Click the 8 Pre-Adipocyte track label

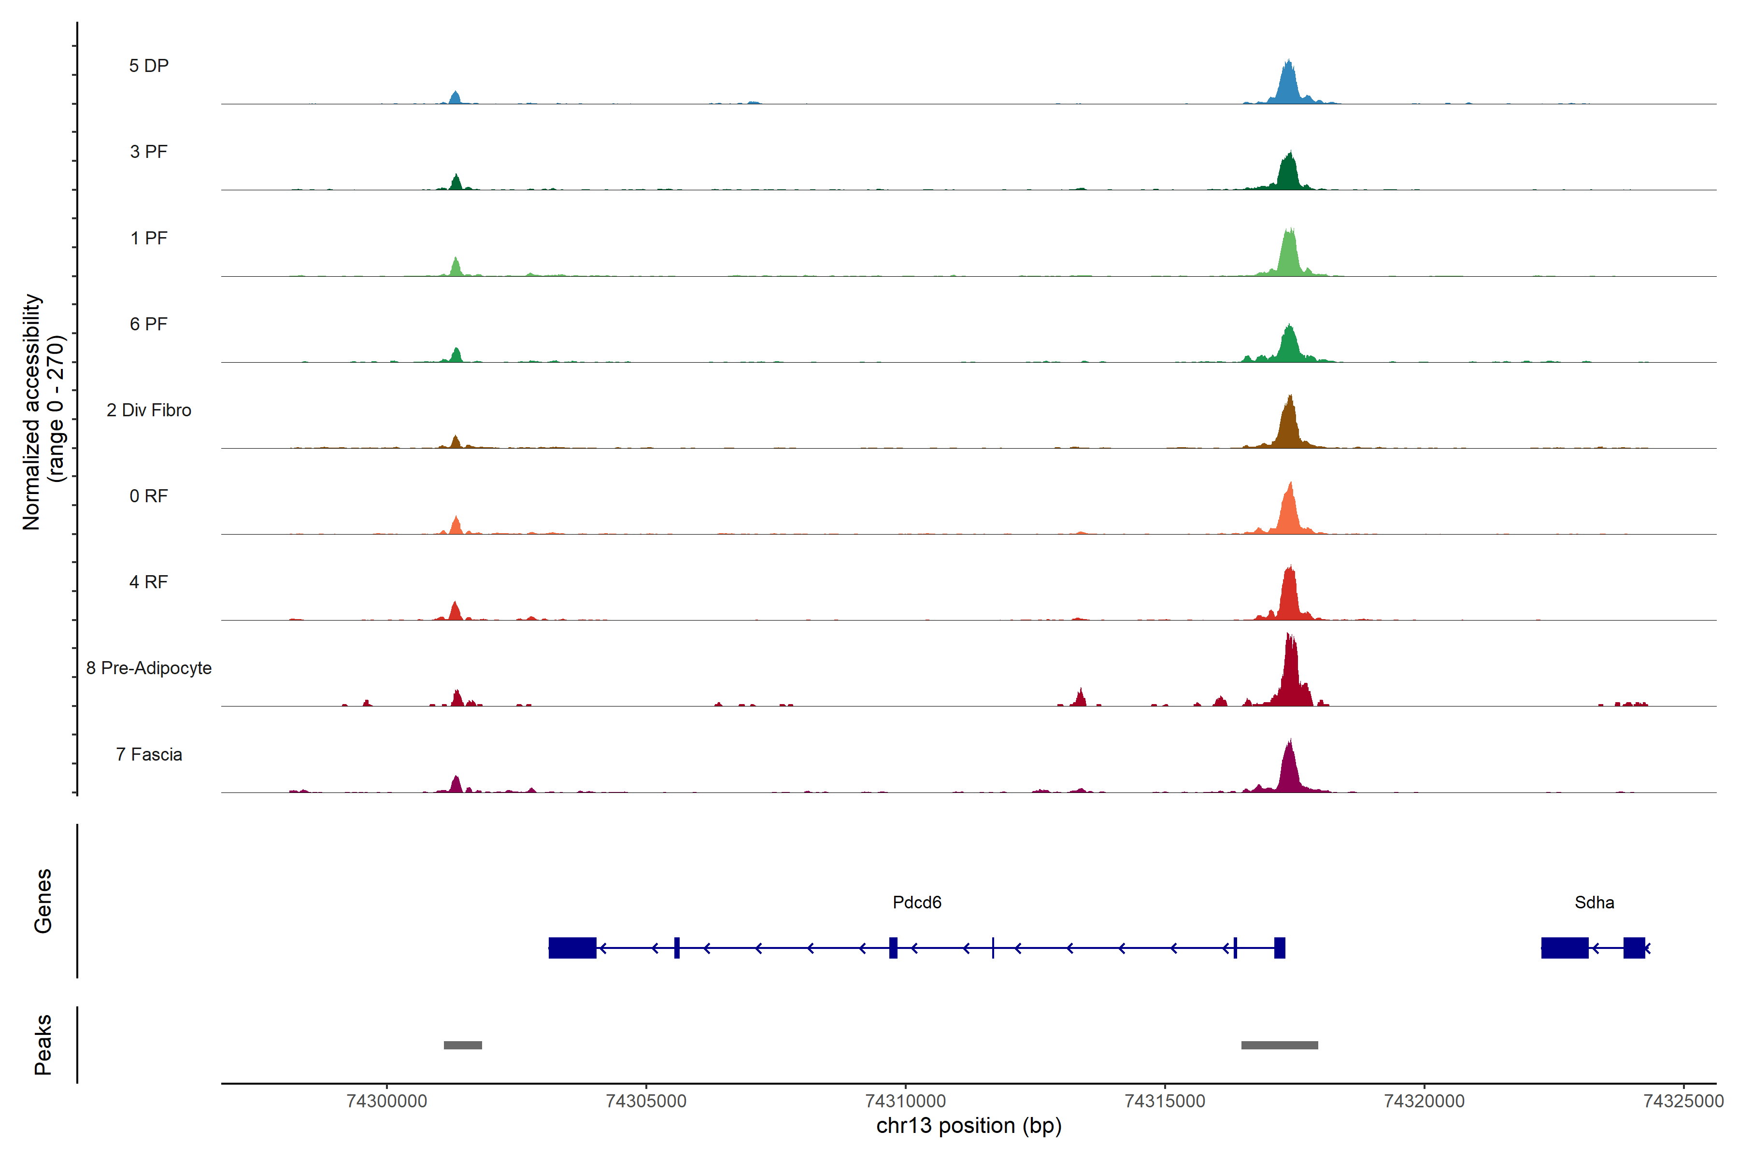pyautogui.click(x=149, y=668)
